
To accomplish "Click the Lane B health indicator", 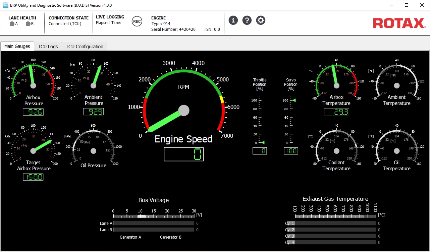I will pos(28,24).
